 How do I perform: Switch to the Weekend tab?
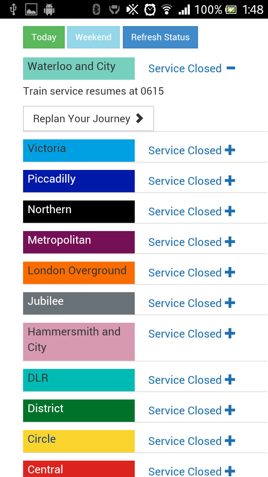point(93,37)
